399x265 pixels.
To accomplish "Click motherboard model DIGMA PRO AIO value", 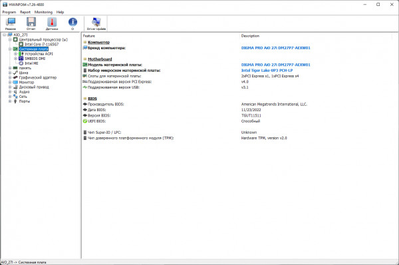I will pos(275,65).
